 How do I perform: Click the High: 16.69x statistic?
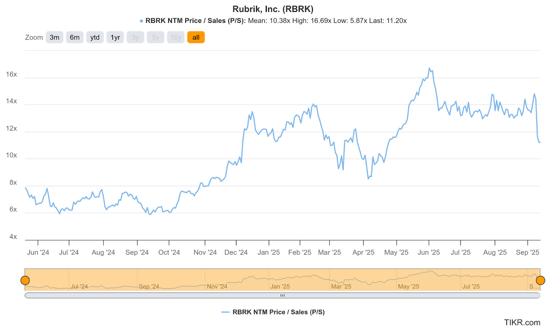click(312, 20)
